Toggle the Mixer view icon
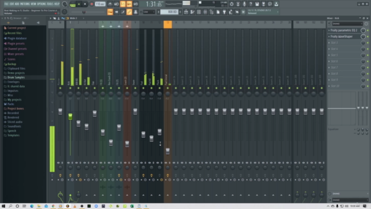The height and width of the screenshot is (209, 371). (x=205, y=12)
